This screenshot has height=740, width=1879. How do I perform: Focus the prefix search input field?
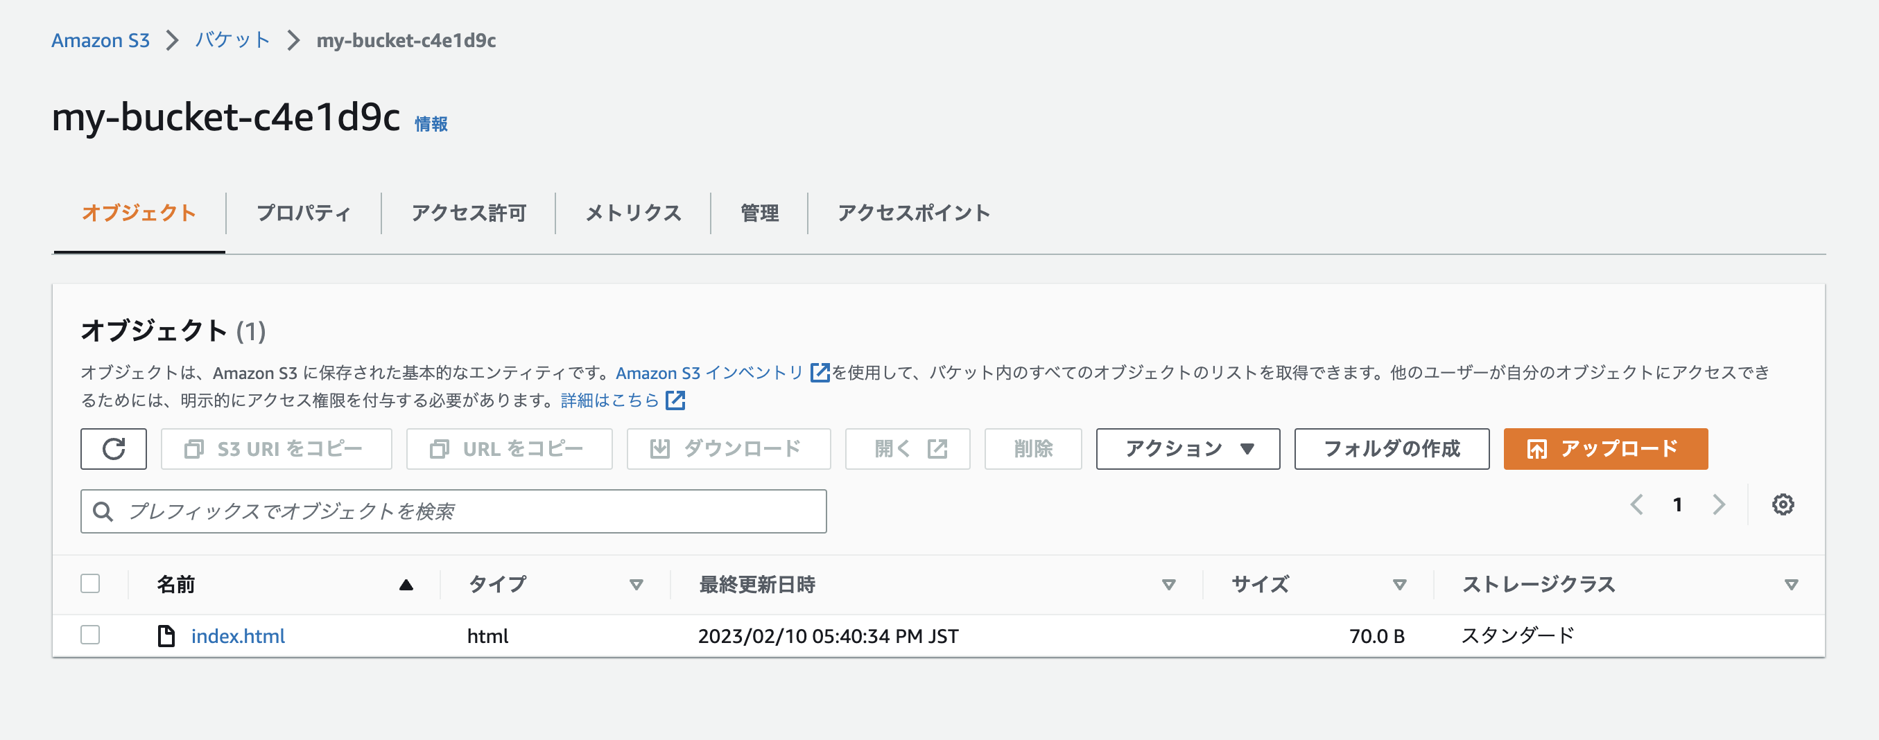coord(453,512)
